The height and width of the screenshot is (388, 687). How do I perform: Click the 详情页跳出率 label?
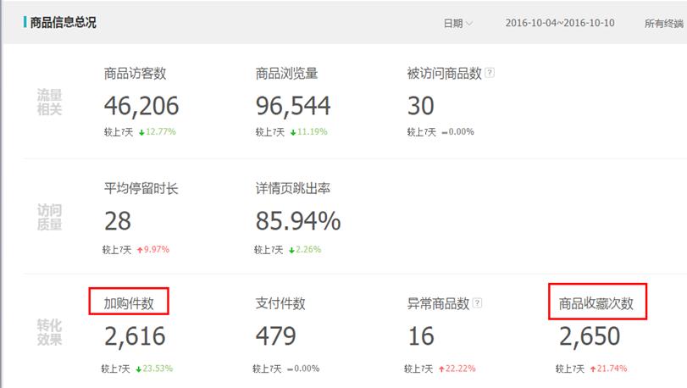293,188
